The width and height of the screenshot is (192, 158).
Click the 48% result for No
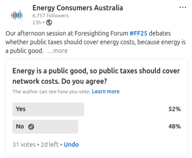(175, 126)
